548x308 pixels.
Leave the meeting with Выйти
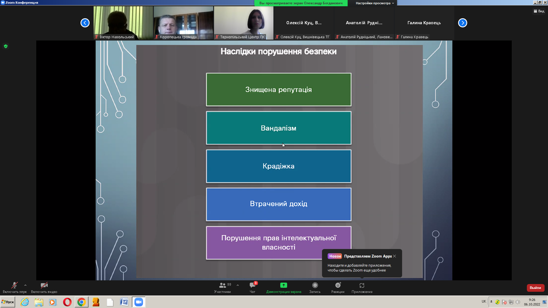click(535, 288)
